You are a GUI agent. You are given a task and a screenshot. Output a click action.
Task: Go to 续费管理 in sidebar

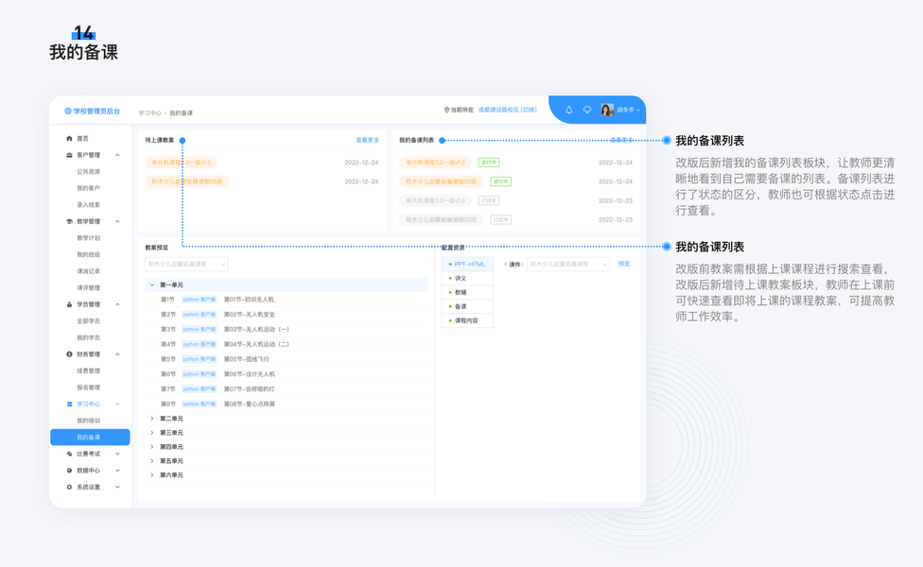click(88, 371)
